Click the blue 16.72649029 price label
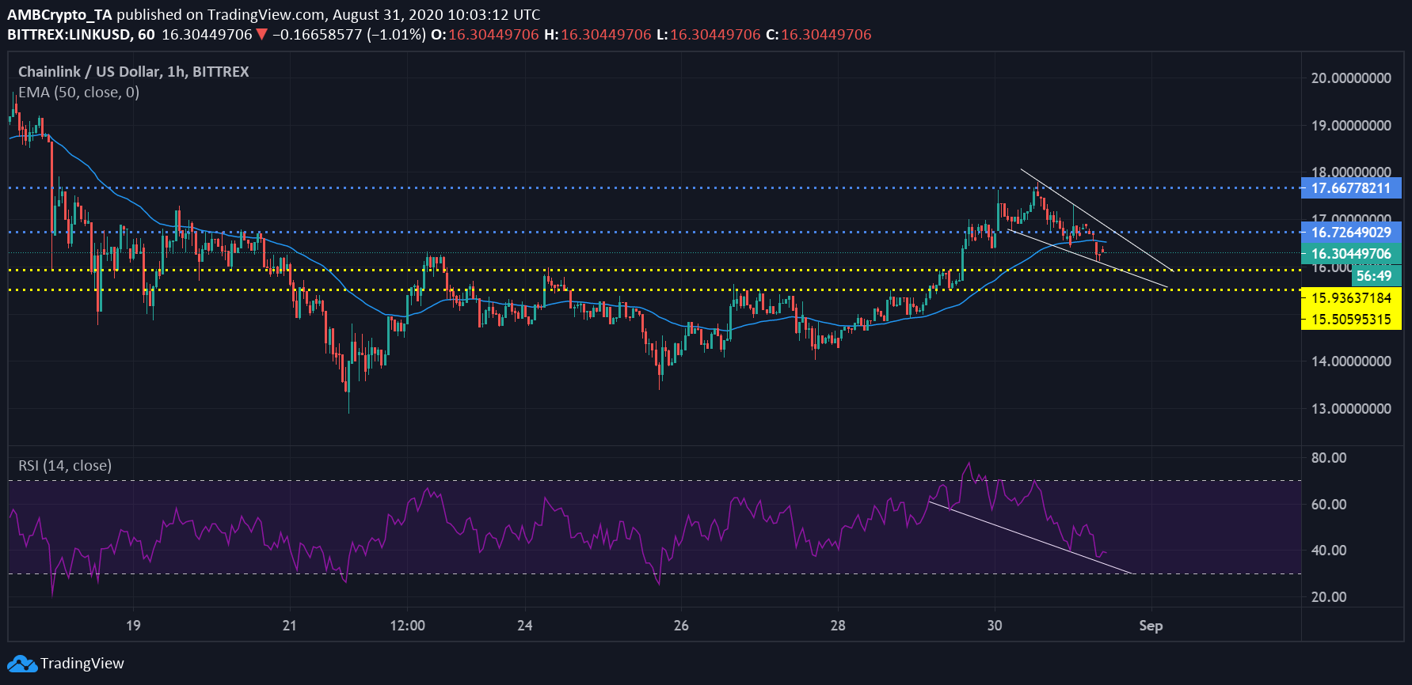1412x685 pixels. pos(1350,233)
